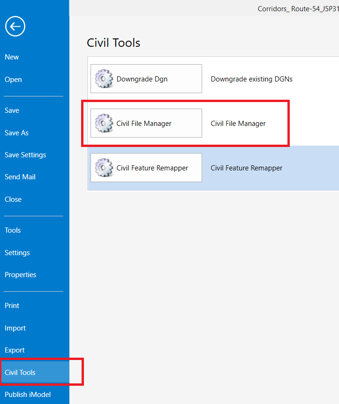This screenshot has height=404, width=339.
Task: Click the Downgrade Dgn gear icon
Action: pos(104,79)
